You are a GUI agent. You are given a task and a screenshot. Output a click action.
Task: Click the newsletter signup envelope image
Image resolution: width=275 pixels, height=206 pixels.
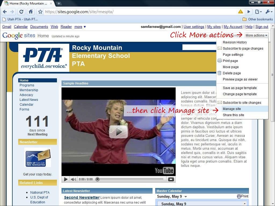coord(38,157)
